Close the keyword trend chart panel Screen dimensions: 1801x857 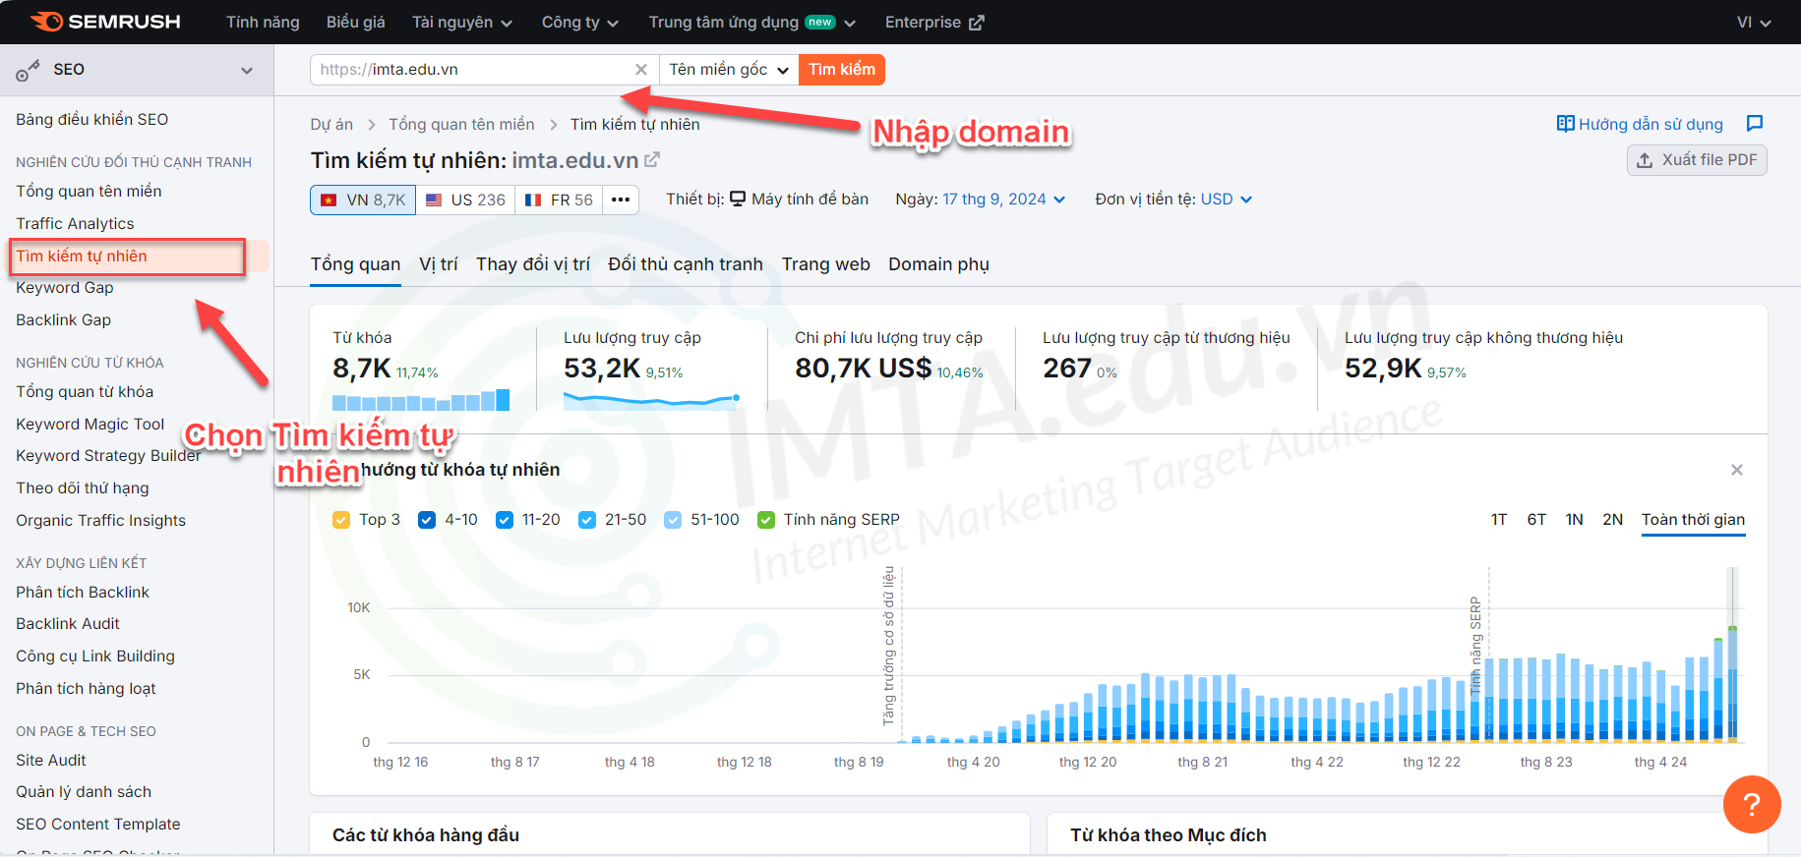pyautogui.click(x=1737, y=470)
